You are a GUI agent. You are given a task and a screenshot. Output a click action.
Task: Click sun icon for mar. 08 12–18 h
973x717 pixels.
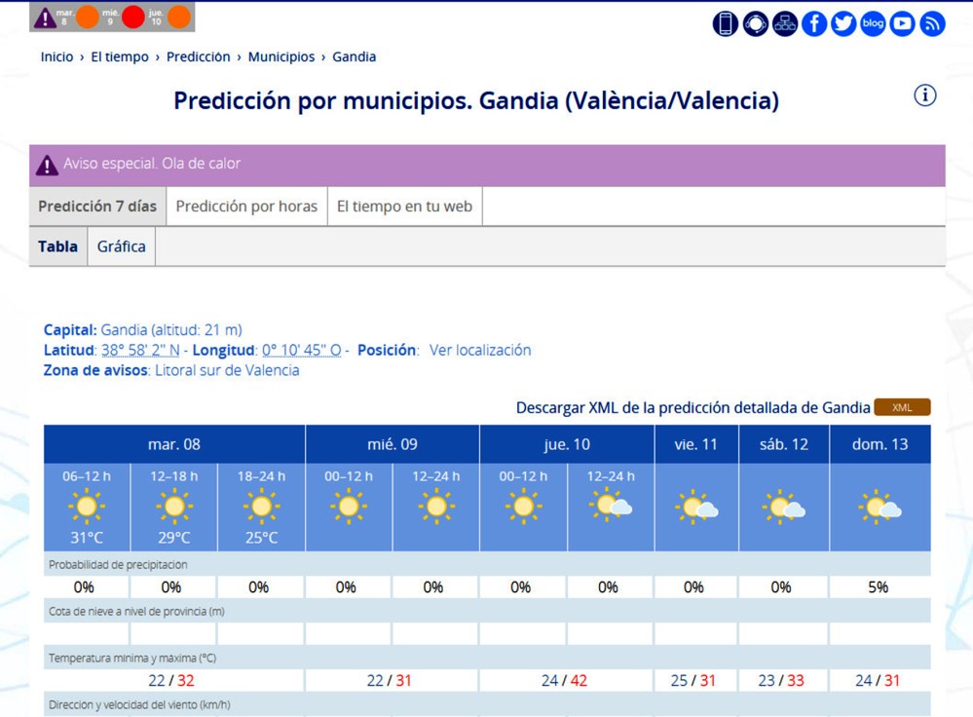(x=173, y=506)
